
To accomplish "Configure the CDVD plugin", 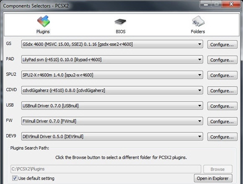I will coord(222,91).
